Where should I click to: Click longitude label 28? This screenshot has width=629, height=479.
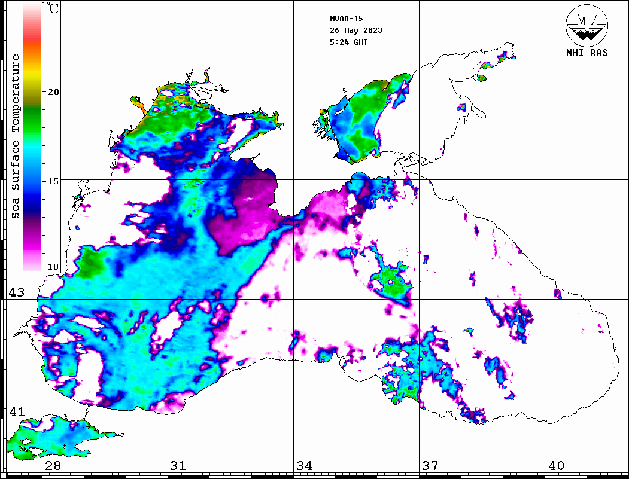pyautogui.click(x=53, y=465)
